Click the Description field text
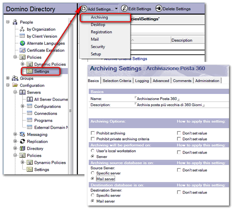The height and width of the screenshot is (212, 237). tap(169, 105)
